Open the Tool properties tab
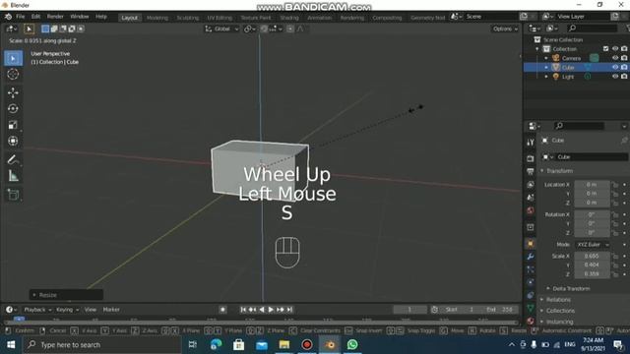This screenshot has width=630, height=354. pos(531,142)
